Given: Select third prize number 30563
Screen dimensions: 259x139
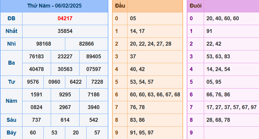Looking at the screenshot, I should (x=65, y=69).
